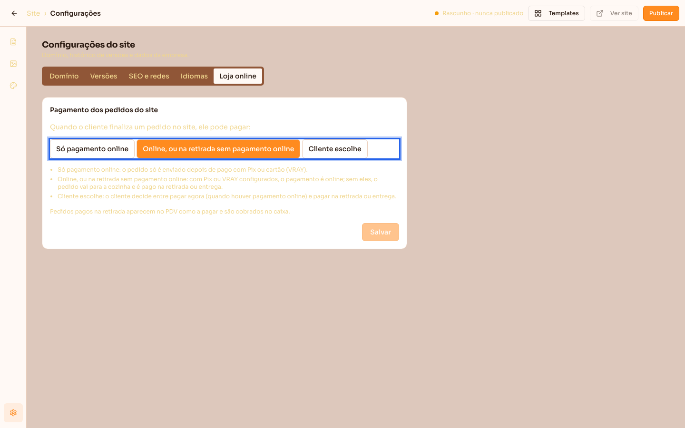Image resolution: width=685 pixels, height=428 pixels.
Task: Click the 'Domínio, histórico de versões' subtitle
Action: (115, 55)
